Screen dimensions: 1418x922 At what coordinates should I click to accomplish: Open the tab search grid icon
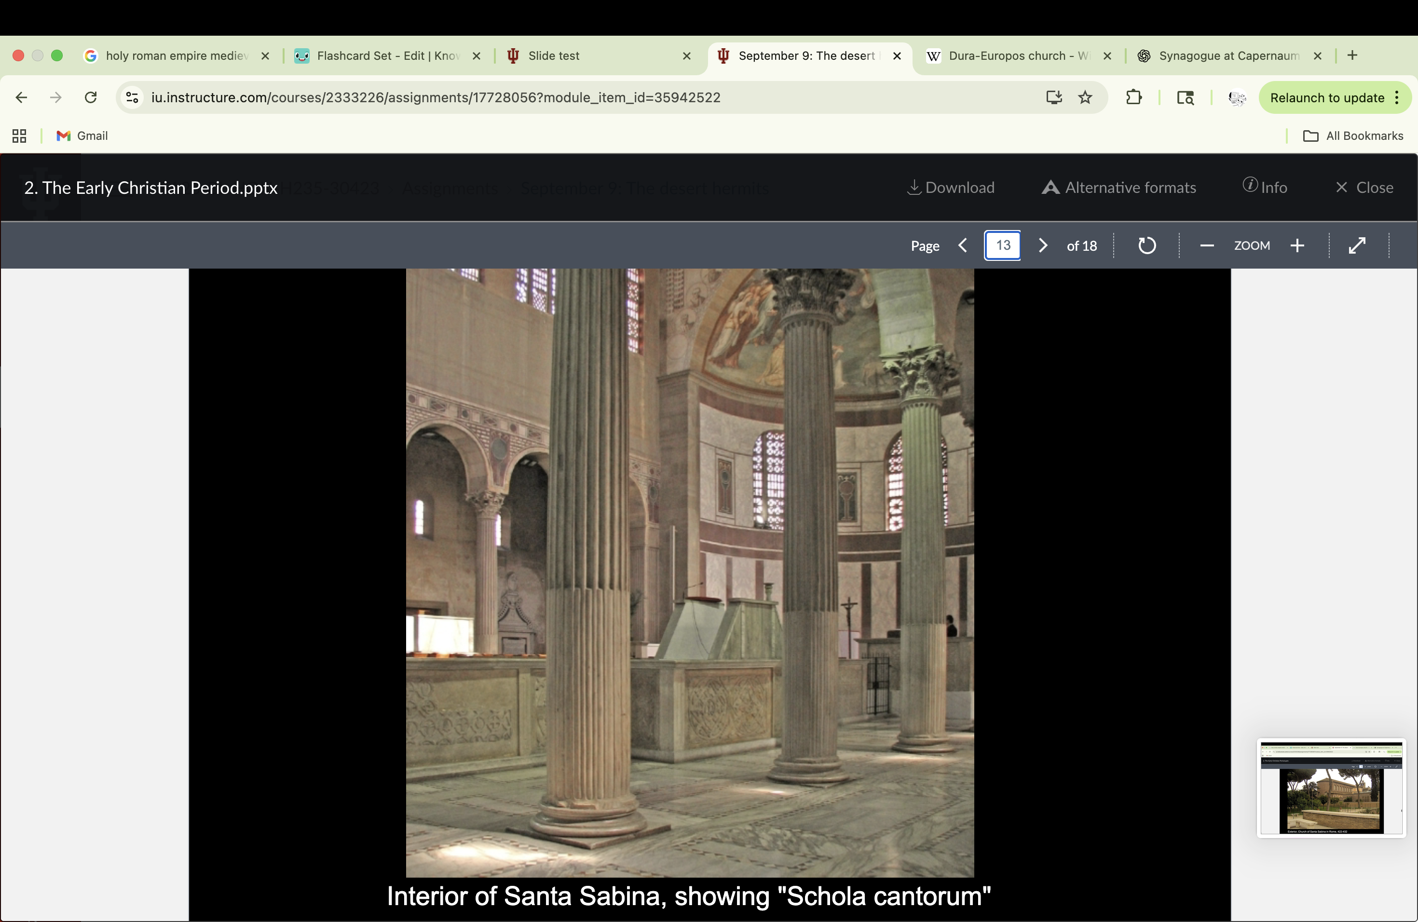18,136
